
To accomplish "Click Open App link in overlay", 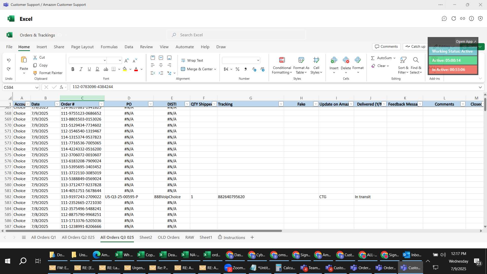I will [x=466, y=41].
